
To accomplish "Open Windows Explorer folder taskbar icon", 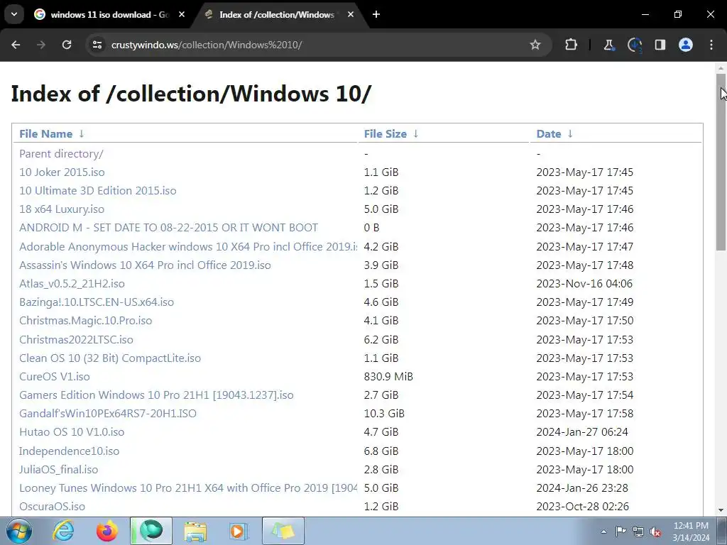I will [195, 531].
